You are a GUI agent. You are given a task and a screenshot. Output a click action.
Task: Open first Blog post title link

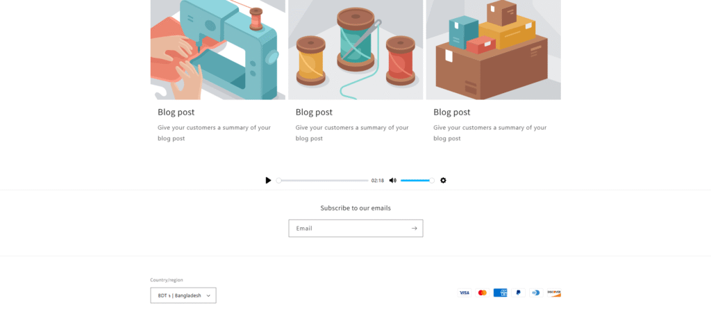click(176, 112)
